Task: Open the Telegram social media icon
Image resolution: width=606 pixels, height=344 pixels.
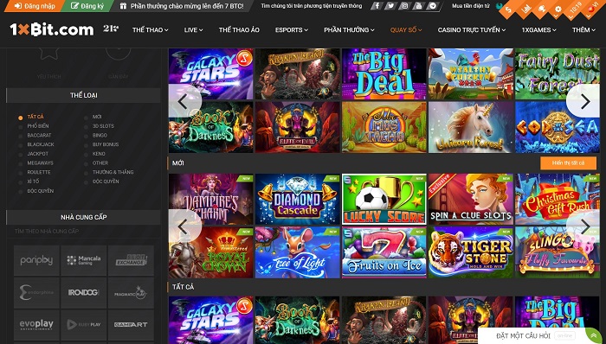Action: click(x=433, y=6)
